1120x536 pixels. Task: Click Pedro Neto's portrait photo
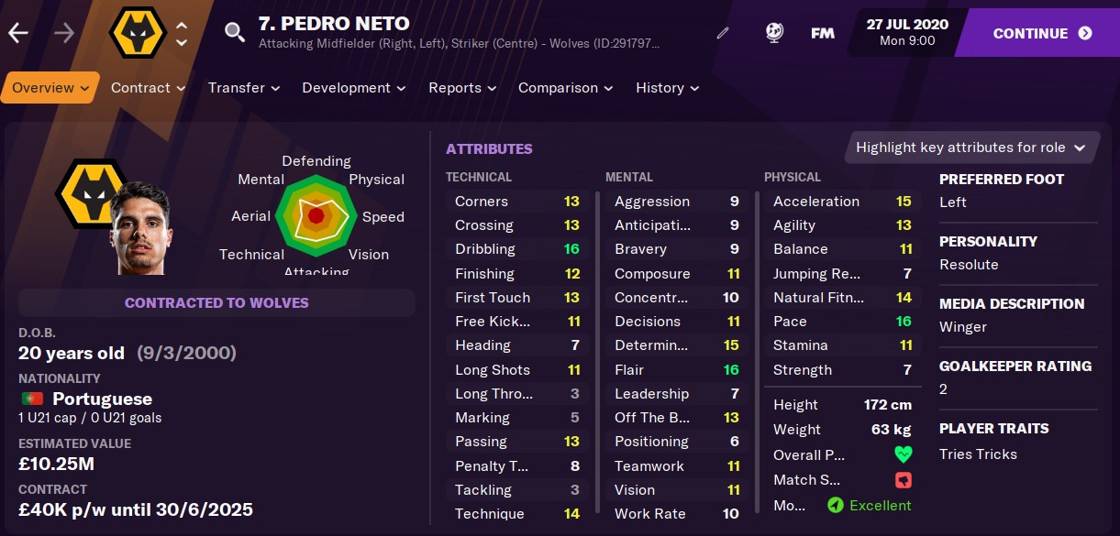pos(141,229)
